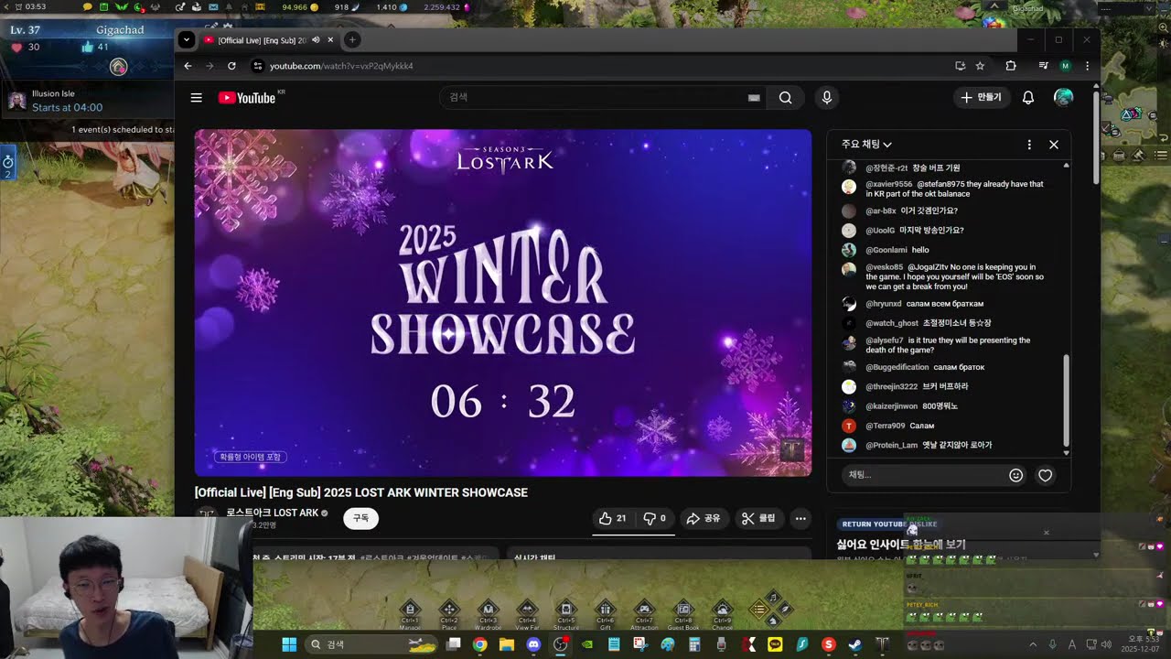Dislike the Winter Showcase video

[x=655, y=518]
